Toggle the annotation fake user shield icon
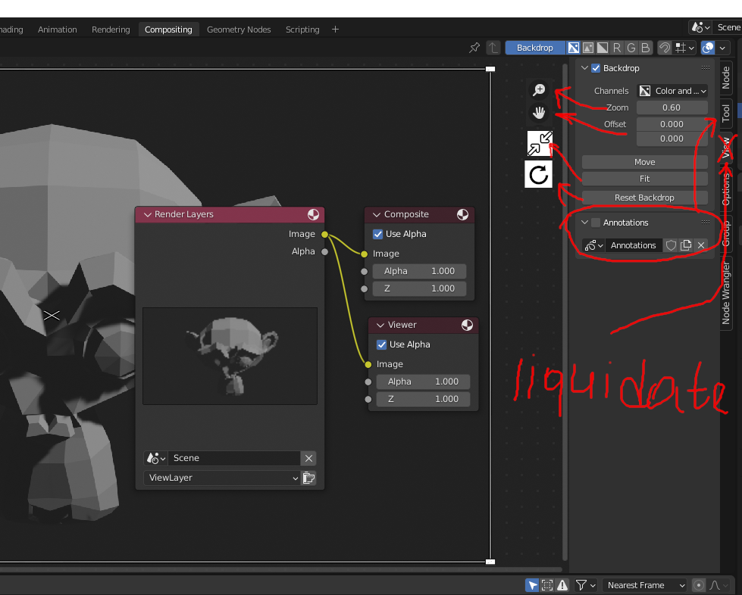 pos(671,245)
